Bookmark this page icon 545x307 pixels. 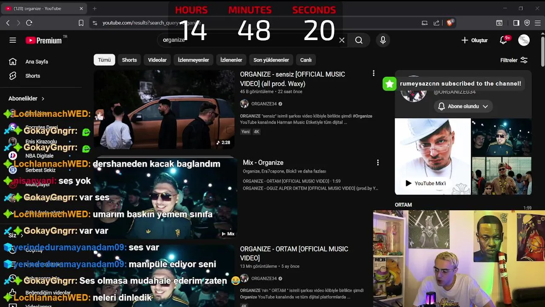pyautogui.click(x=81, y=23)
